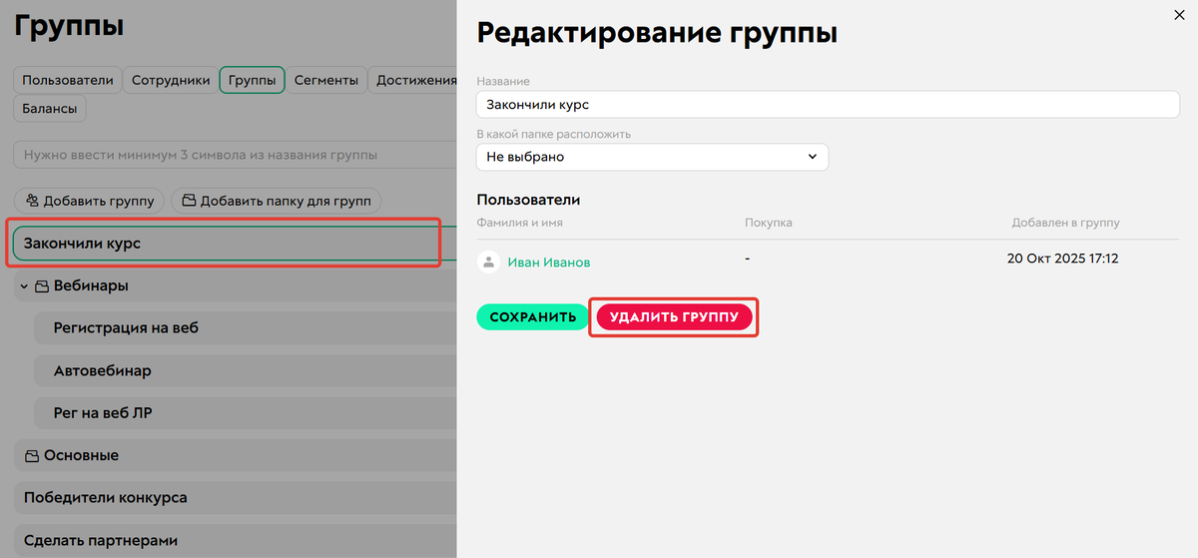Click the Вебинары folder label

tap(91, 286)
